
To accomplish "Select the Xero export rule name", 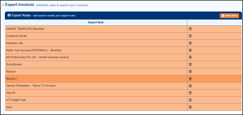I will click(x=9, y=107).
